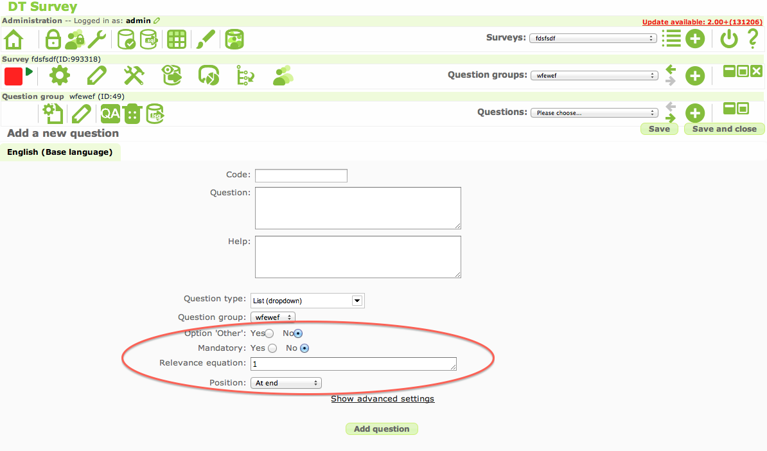Click the list surveys icon

point(671,38)
